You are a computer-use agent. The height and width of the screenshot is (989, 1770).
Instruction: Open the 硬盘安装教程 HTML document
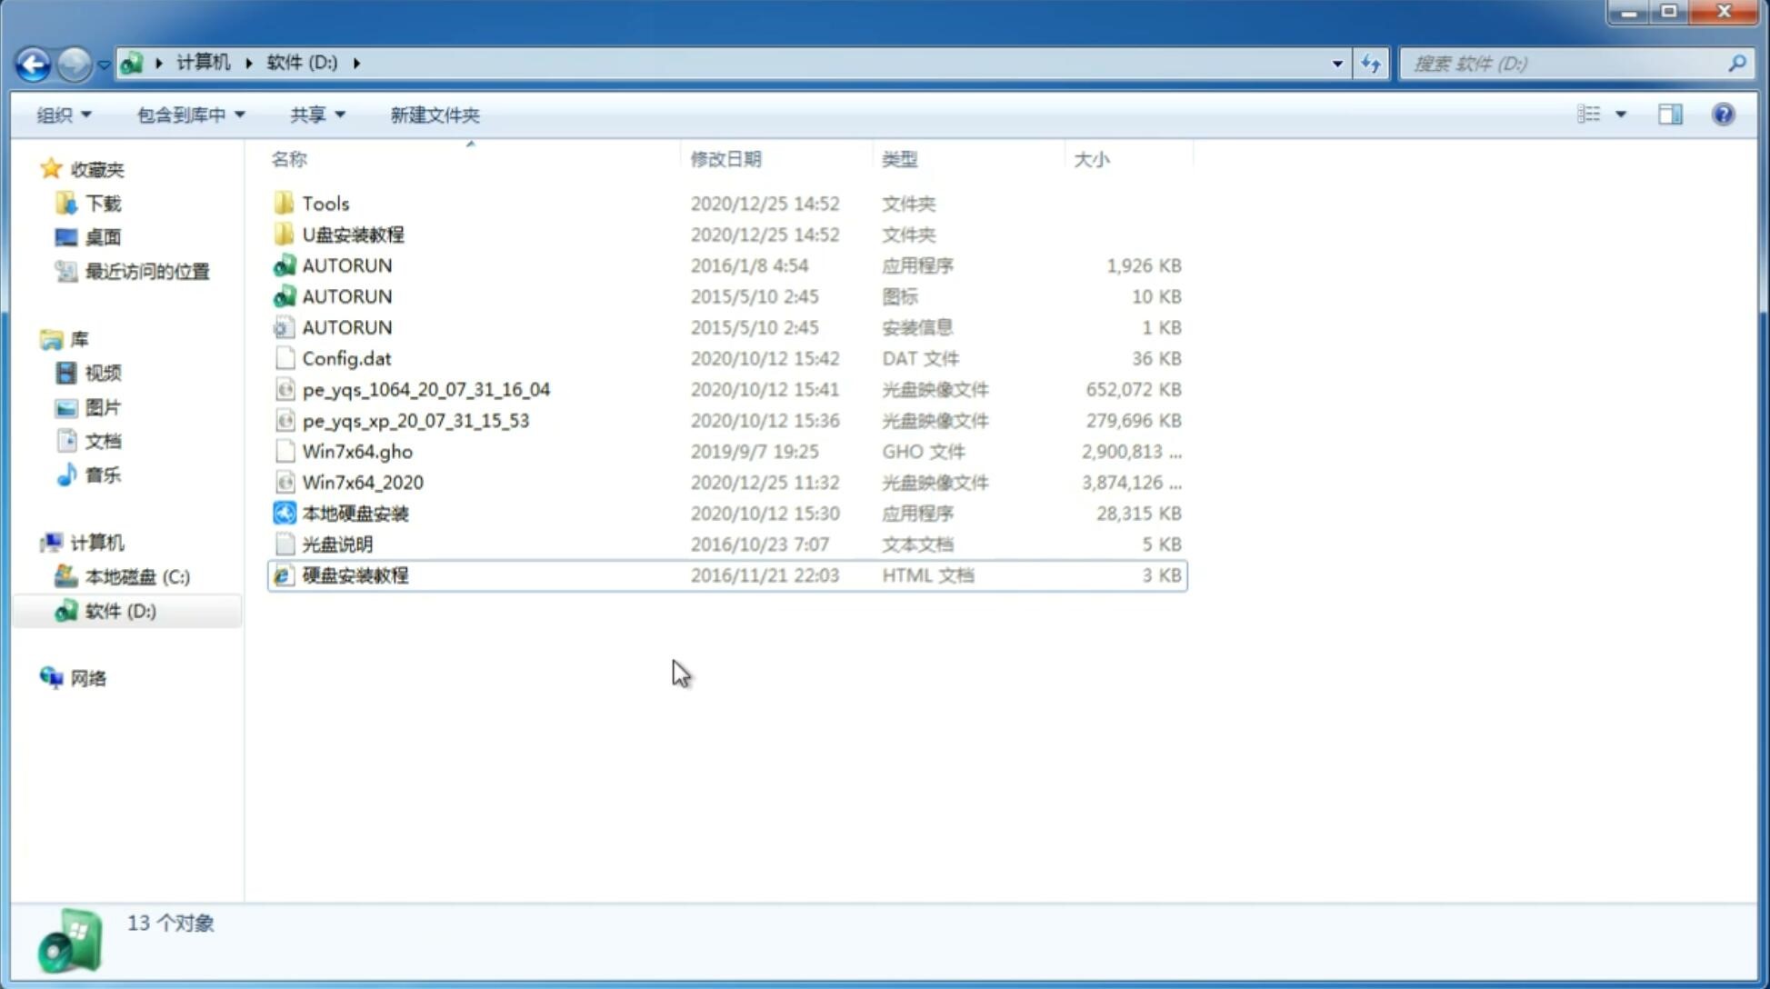[x=354, y=574]
